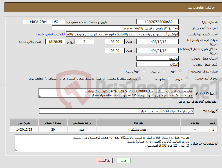Click the row number cell 1
Viewport: 222px width, 168px height.
click(x=213, y=130)
